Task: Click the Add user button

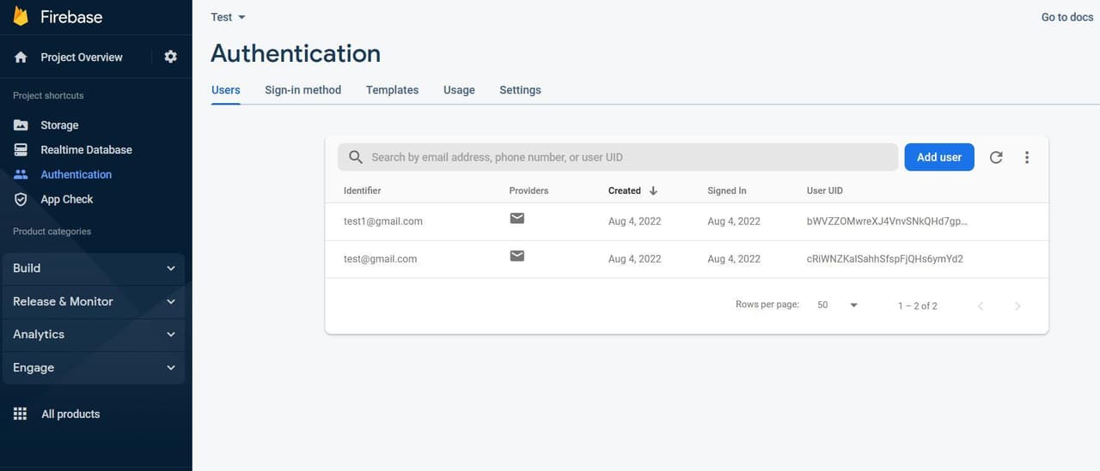Action: tap(939, 157)
